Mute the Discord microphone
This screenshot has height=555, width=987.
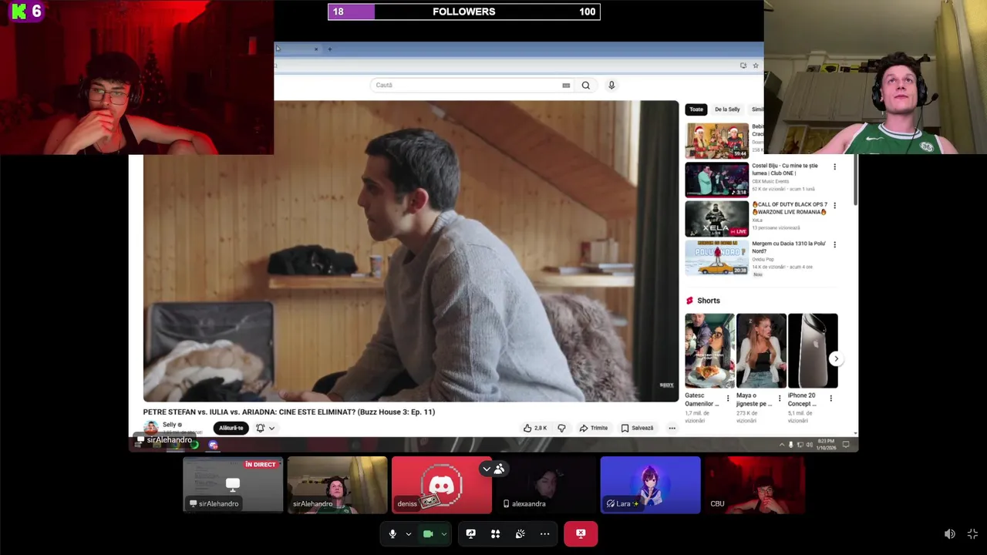(392, 533)
